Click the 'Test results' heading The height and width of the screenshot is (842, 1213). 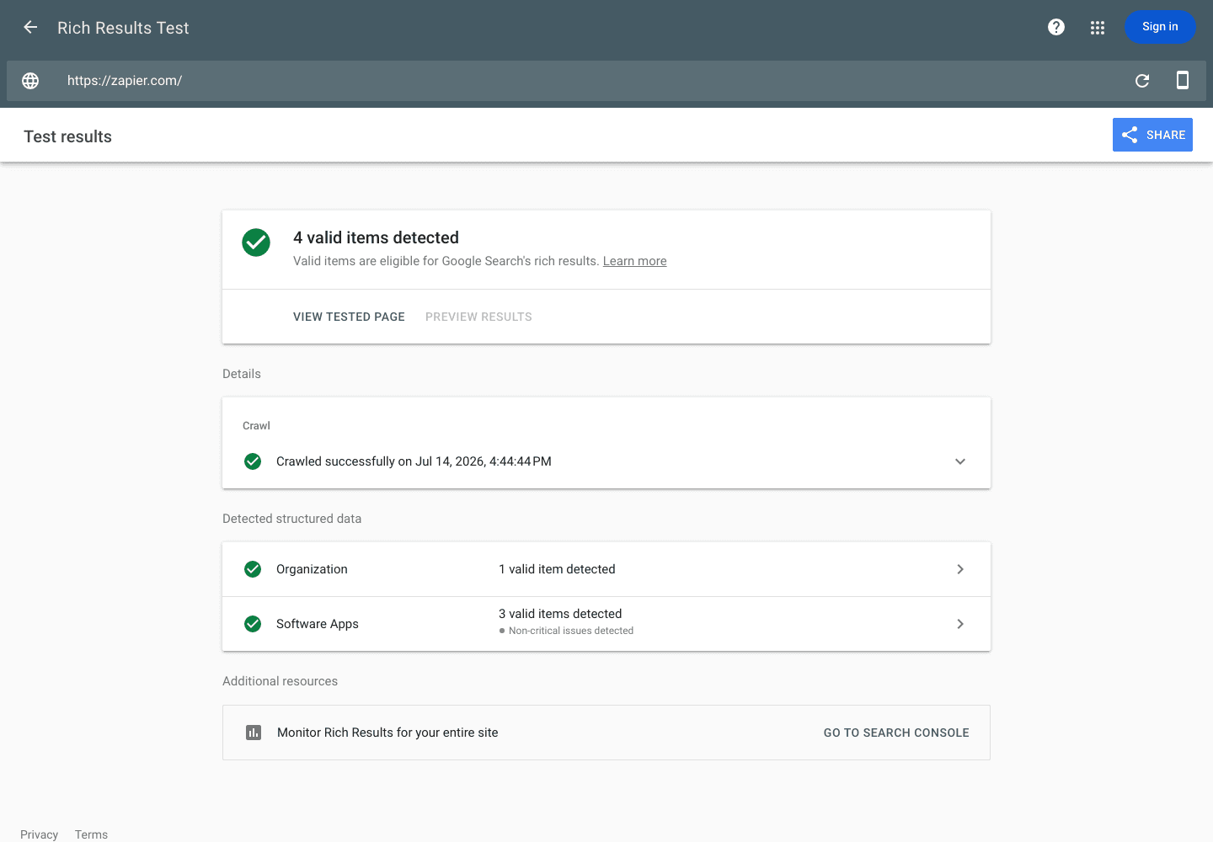[x=67, y=136]
